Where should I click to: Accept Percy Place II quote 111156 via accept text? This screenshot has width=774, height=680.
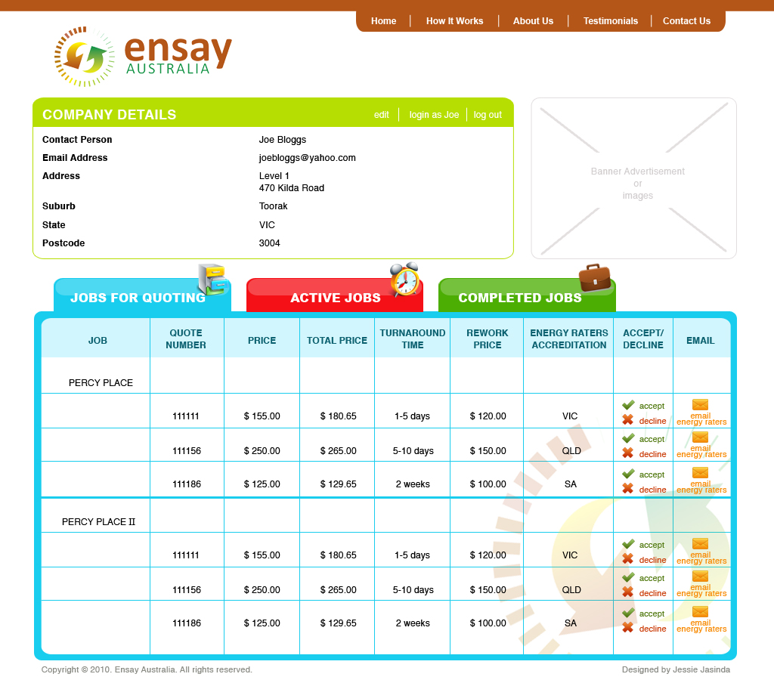[652, 578]
